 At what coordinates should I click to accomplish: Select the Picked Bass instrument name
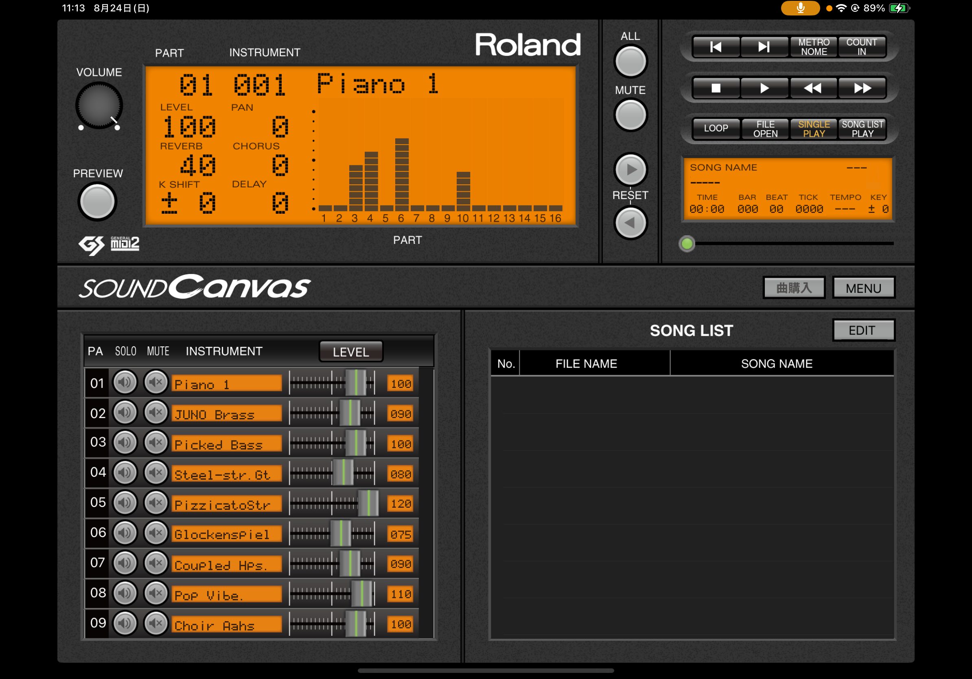(x=226, y=444)
